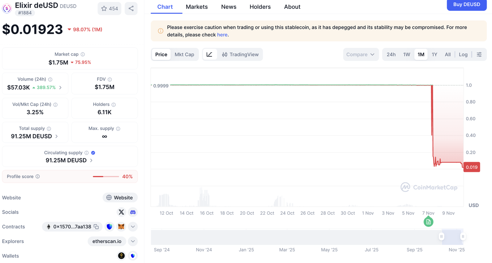Viewport: 492px width, 263px height.
Task: Open the Compare dropdown
Action: [360, 54]
